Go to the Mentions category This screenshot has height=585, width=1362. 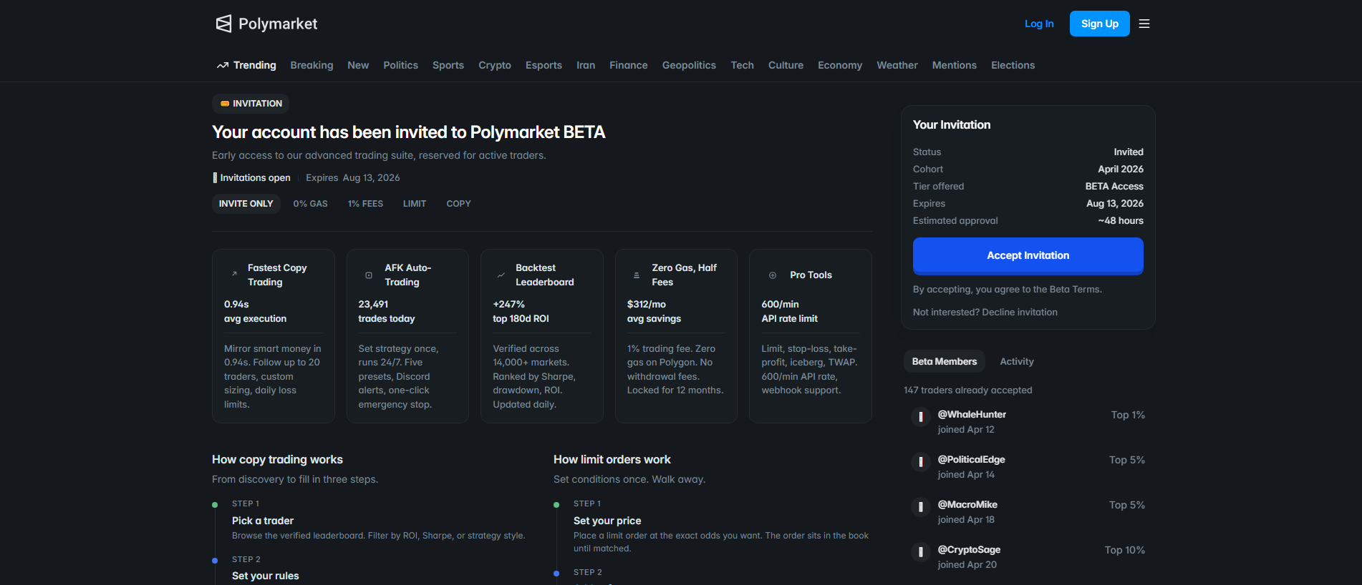pyautogui.click(x=955, y=65)
